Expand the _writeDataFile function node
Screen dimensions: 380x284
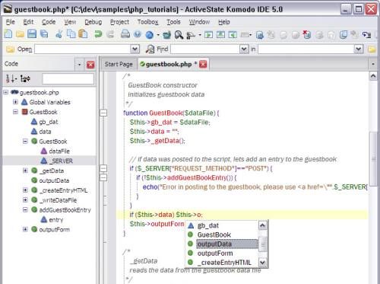[25, 200]
